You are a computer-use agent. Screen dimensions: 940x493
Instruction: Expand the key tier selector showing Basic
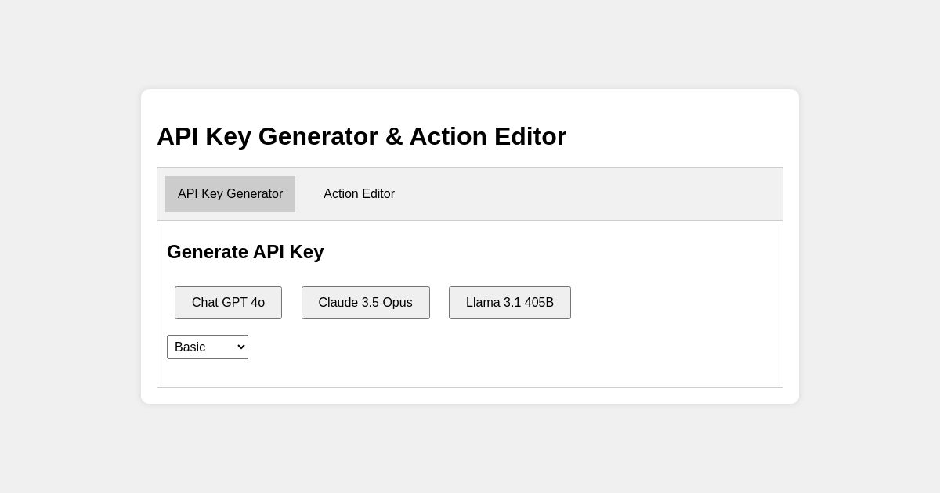208,347
